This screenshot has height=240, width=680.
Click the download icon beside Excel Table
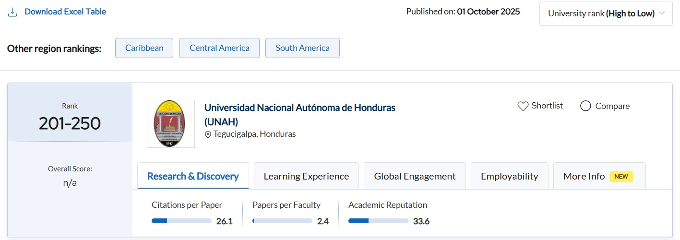[x=13, y=12]
